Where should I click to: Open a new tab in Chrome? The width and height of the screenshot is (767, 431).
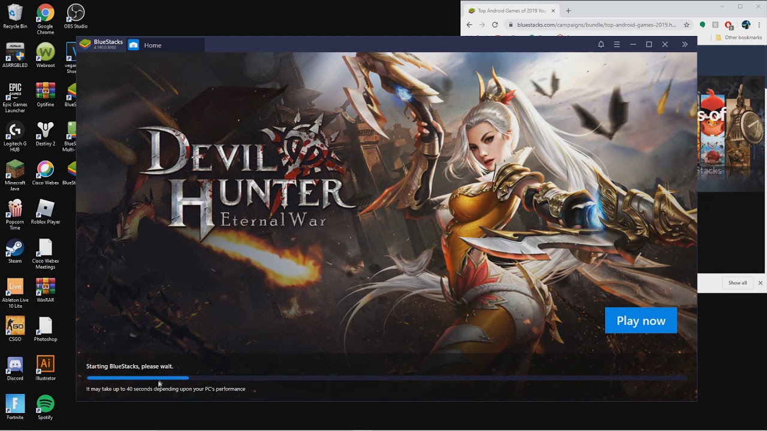pyautogui.click(x=568, y=11)
